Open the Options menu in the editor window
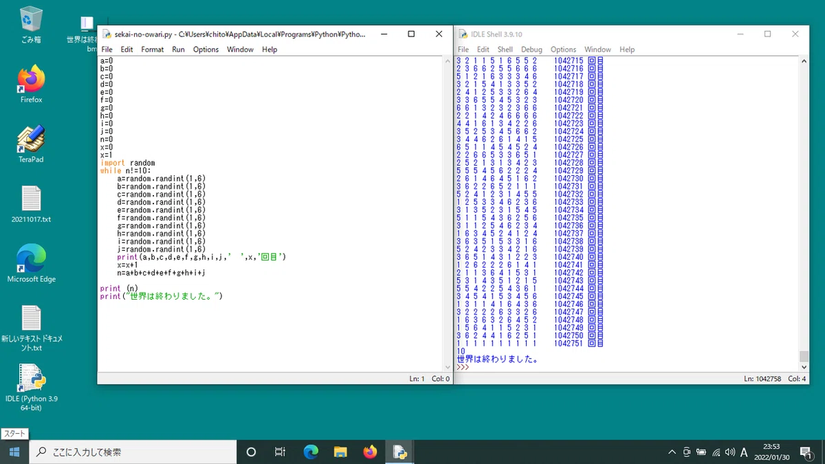 click(206, 49)
